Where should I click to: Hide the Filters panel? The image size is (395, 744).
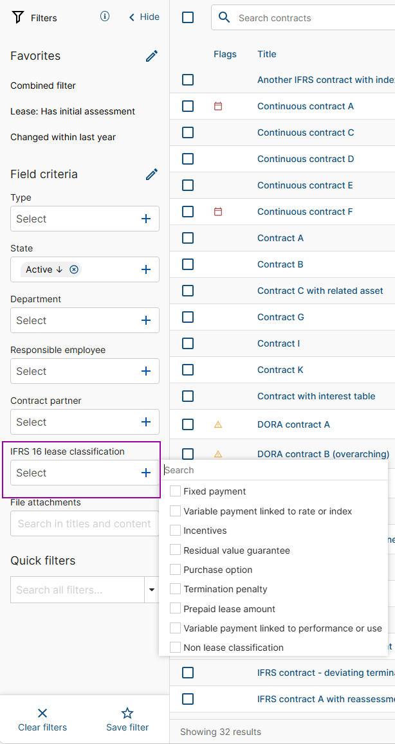pyautogui.click(x=144, y=17)
